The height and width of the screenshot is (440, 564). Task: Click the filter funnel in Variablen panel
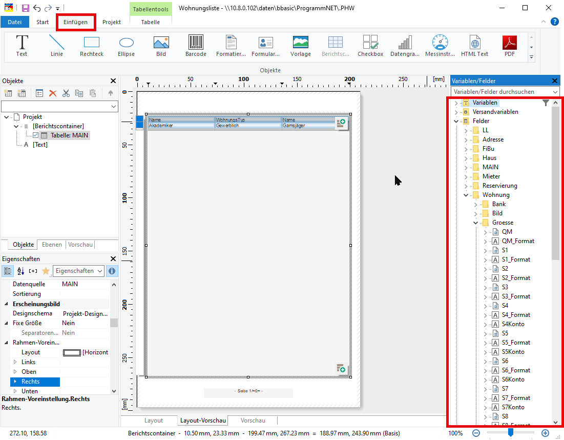(546, 103)
